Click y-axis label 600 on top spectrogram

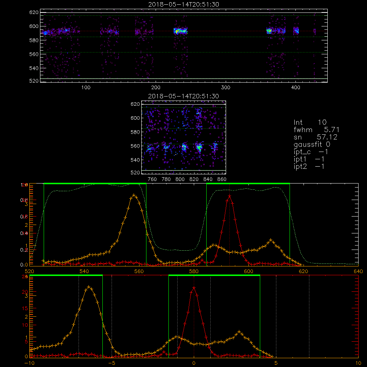[x=34, y=26]
